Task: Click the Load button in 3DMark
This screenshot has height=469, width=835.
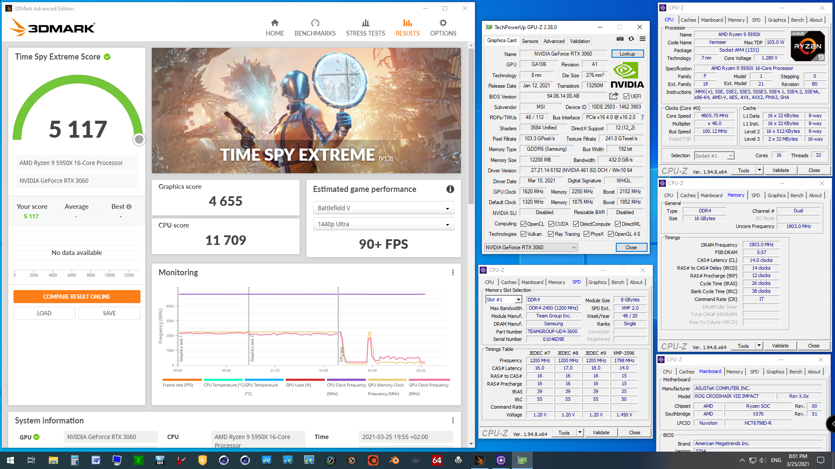Action: tap(44, 313)
